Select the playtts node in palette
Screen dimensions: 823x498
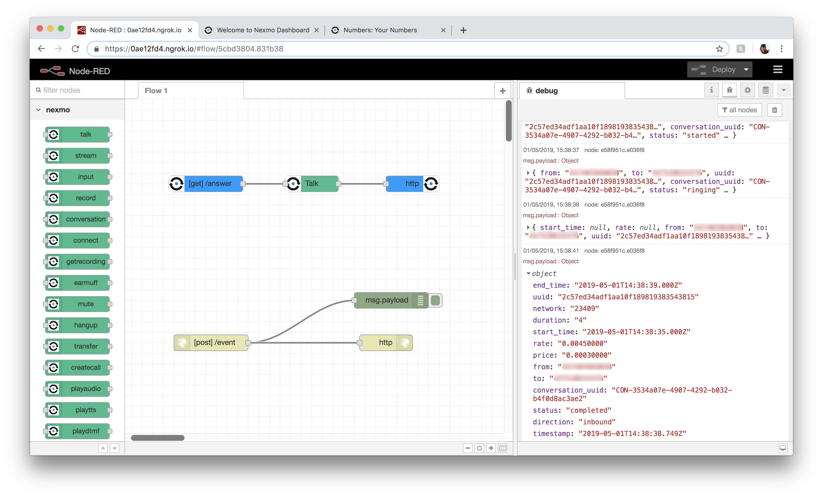point(77,410)
